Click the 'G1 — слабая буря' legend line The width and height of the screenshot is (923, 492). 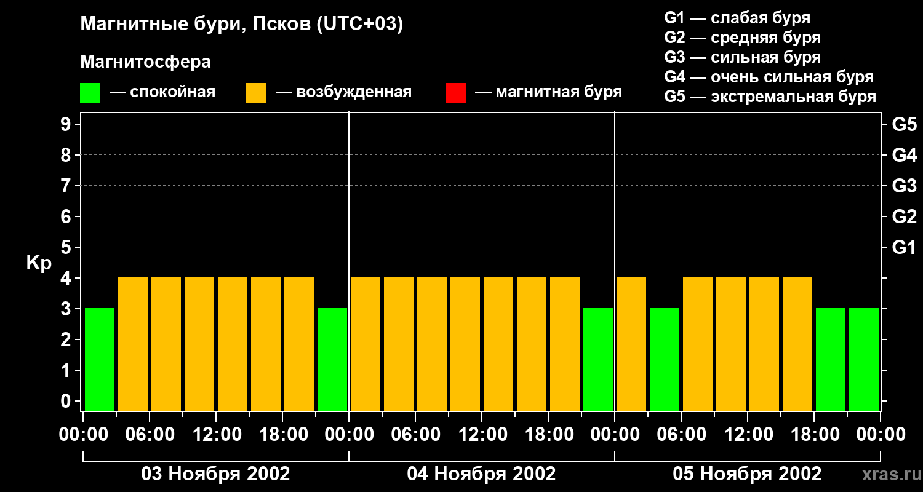click(x=737, y=18)
